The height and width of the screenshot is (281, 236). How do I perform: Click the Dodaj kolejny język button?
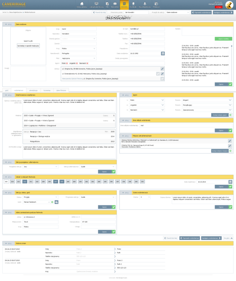click(220, 115)
